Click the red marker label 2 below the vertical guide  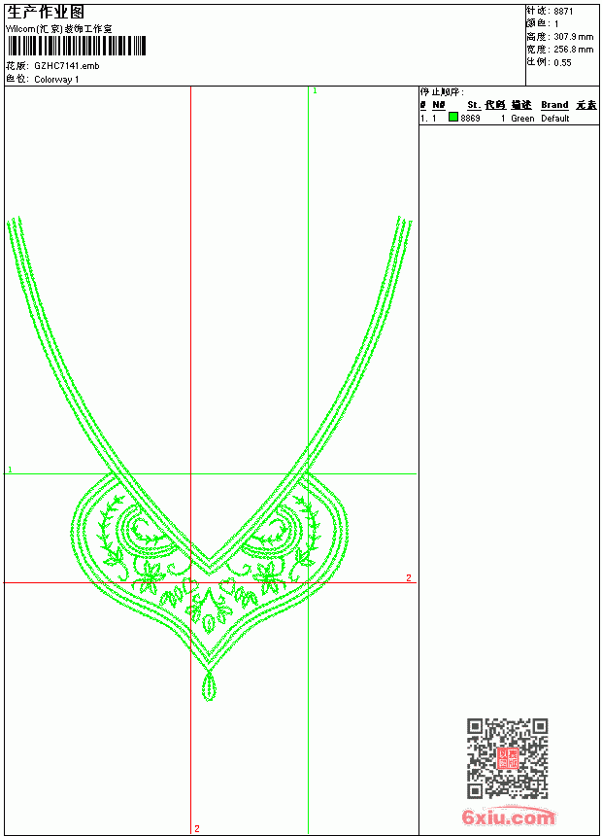click(197, 828)
